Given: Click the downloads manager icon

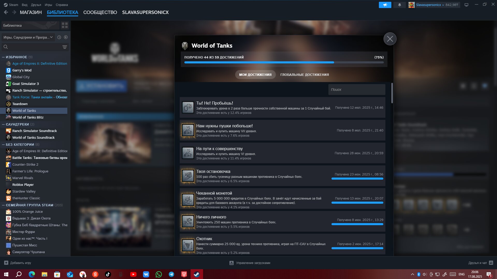Looking at the screenshot, I should pyautogui.click(x=232, y=263).
